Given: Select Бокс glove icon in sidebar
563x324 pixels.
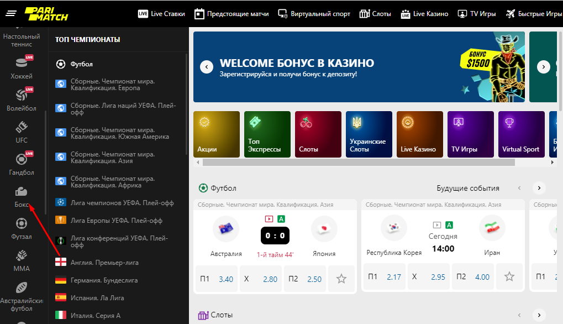Looking at the screenshot, I should click(x=22, y=191).
